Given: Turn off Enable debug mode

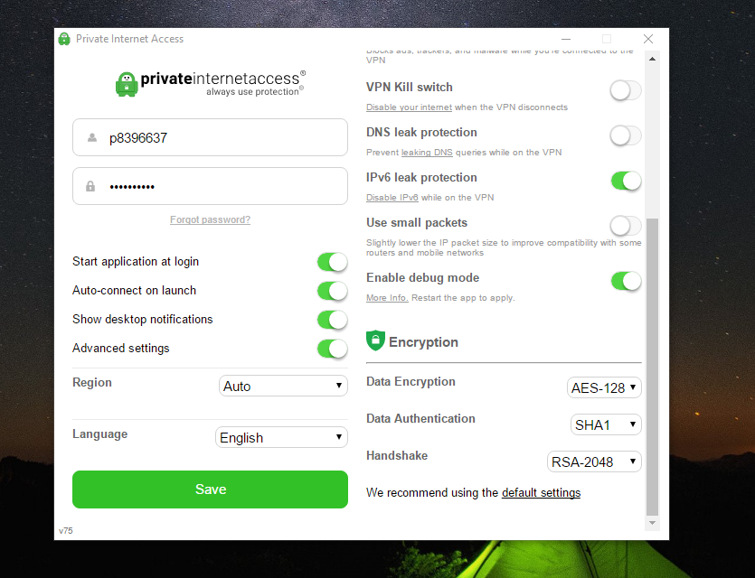Looking at the screenshot, I should pos(626,281).
